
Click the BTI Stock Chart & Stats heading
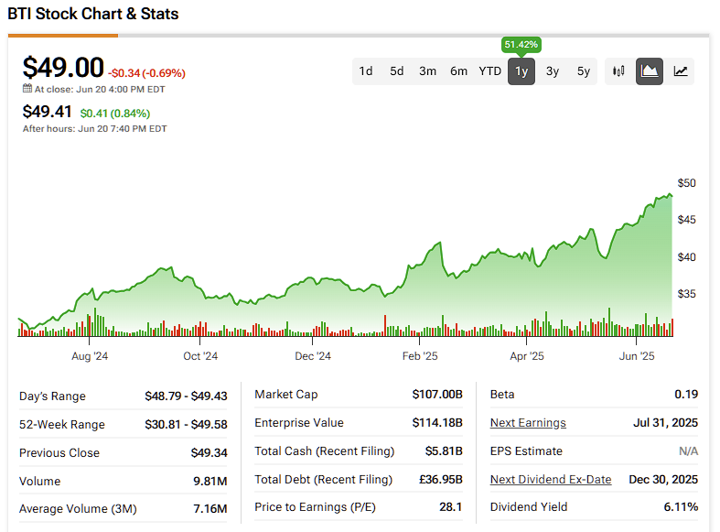pyautogui.click(x=93, y=14)
